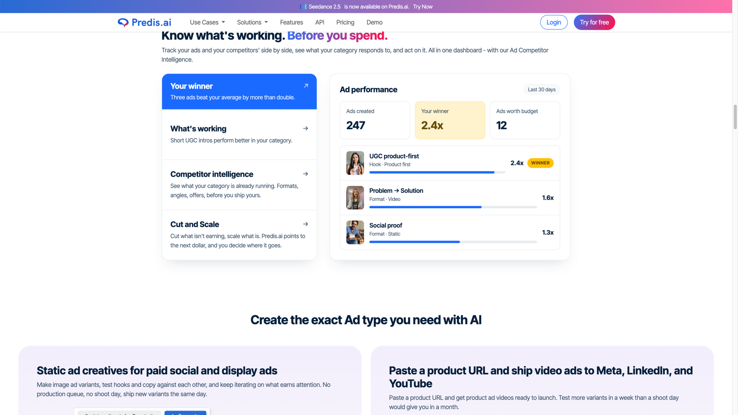Open arrow icon on Your winner card
The width and height of the screenshot is (738, 415).
point(306,86)
